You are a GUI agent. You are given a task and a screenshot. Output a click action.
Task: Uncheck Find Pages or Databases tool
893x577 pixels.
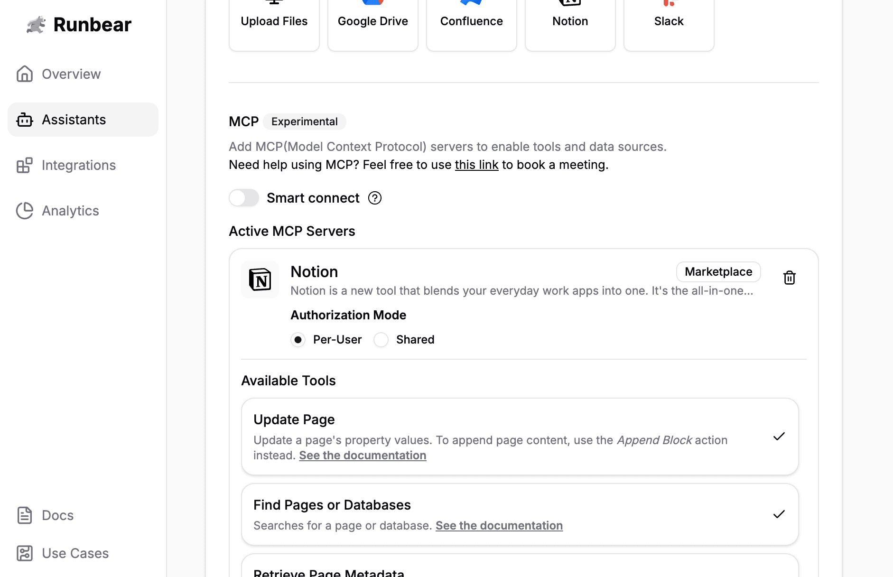pyautogui.click(x=779, y=514)
